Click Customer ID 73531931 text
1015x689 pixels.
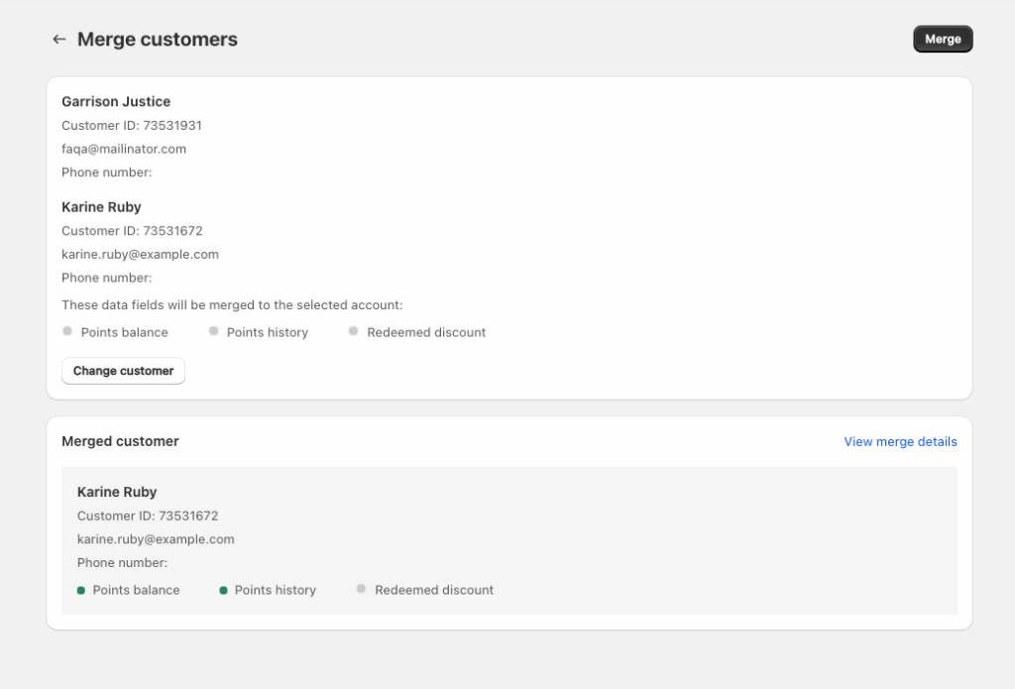[x=132, y=125]
